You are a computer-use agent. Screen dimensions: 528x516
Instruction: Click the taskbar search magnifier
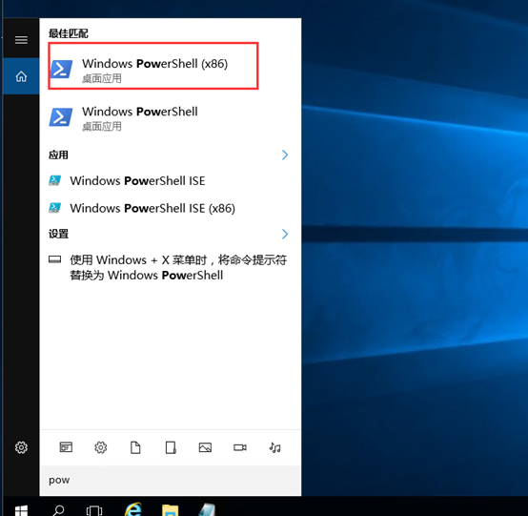tap(58, 510)
